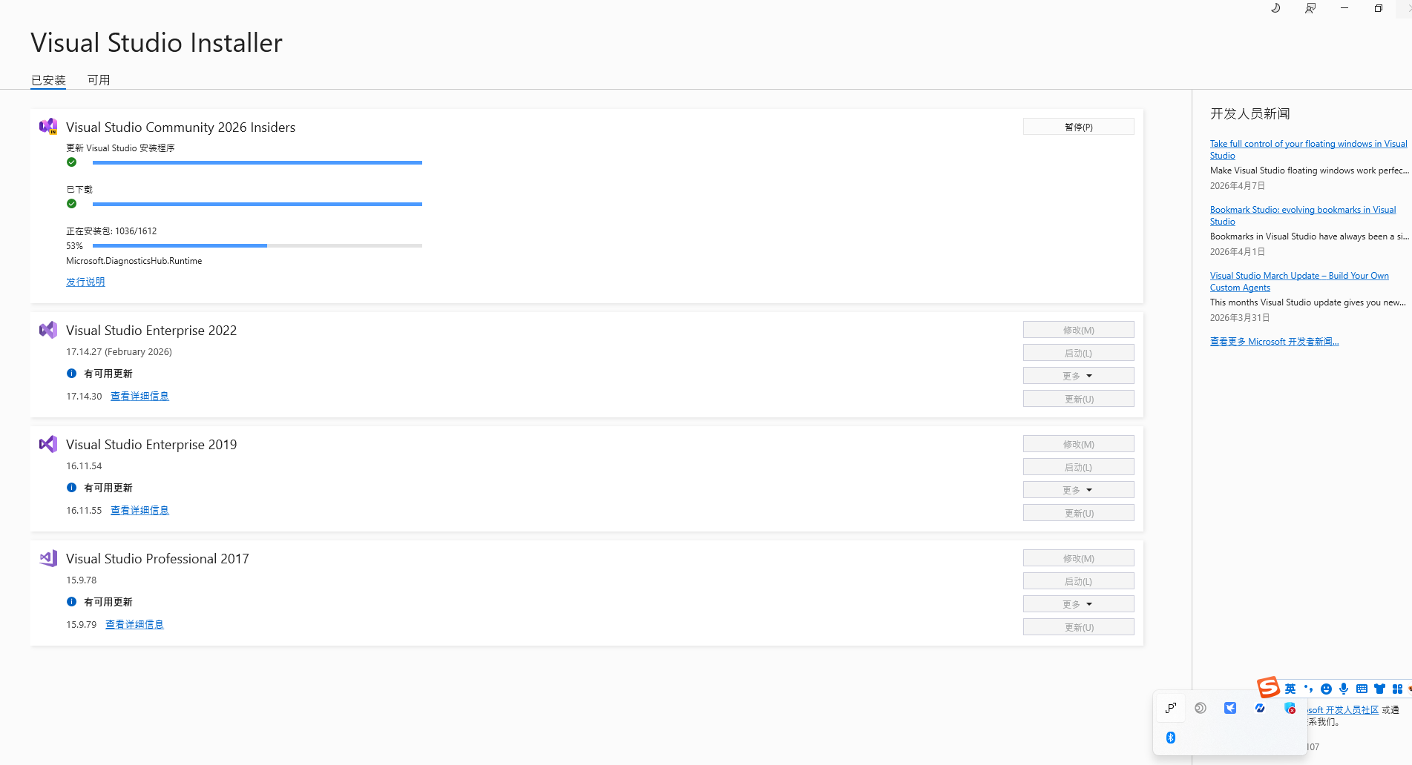Click the Microsoft.DiagnosticsHub.Runtime package text

[x=134, y=261]
